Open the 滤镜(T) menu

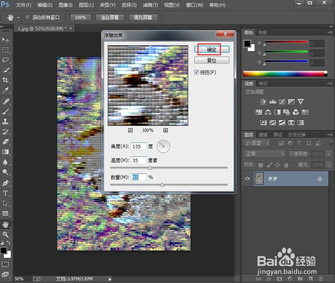[150, 5]
